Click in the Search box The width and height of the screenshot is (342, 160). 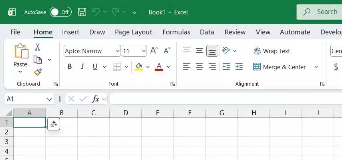tap(320, 12)
